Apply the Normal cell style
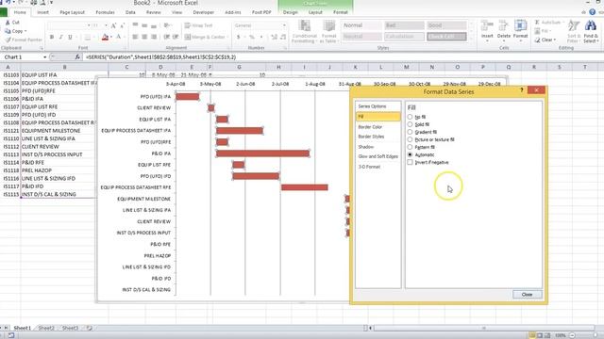Screen dimensions: 604x339 (361, 25)
